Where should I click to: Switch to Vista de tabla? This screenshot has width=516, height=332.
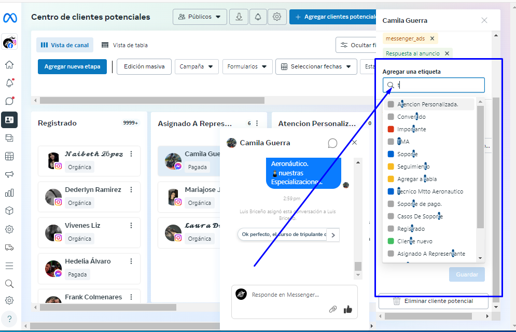[124, 45]
